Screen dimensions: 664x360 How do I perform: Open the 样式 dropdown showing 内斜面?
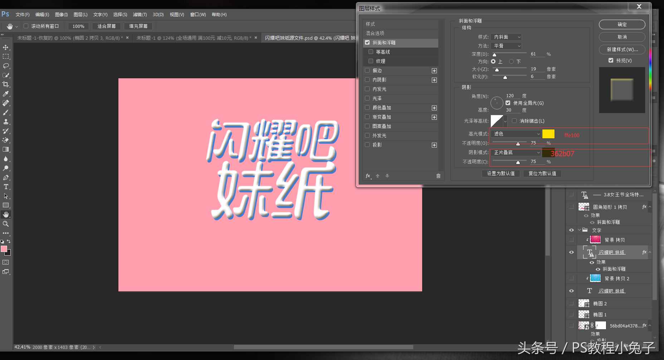coord(506,36)
